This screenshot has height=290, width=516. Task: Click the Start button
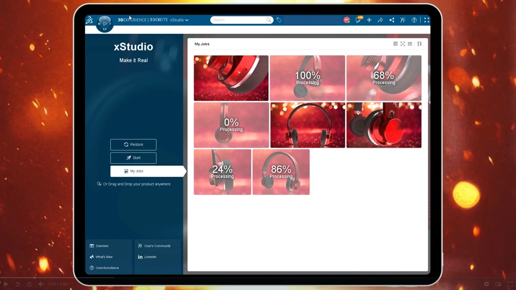point(133,158)
